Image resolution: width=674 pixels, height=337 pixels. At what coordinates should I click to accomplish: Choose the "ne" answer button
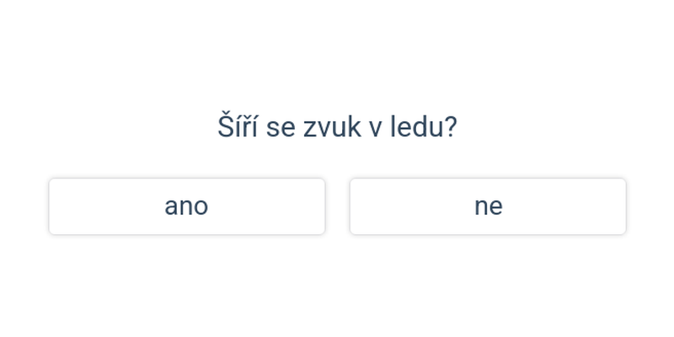click(488, 206)
